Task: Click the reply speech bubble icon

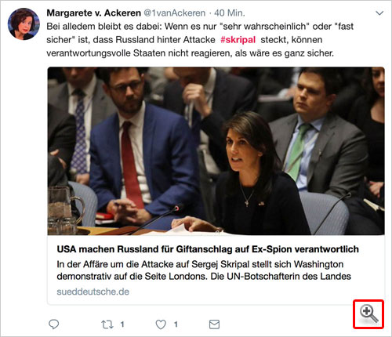Action: pos(54,324)
